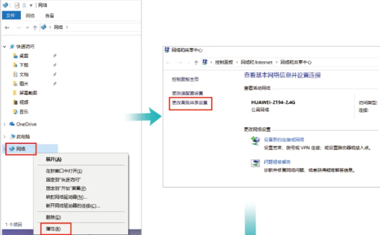Screen dimensions: 380x235
Task: Click the set up new connection icon
Action: (x=255, y=141)
